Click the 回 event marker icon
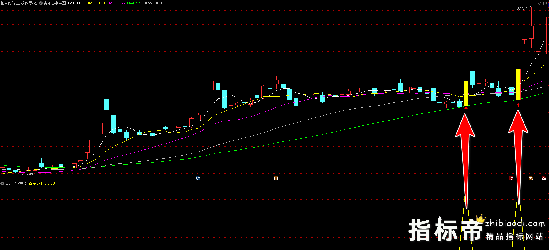The width and height of the screenshot is (549, 250). 276,179
